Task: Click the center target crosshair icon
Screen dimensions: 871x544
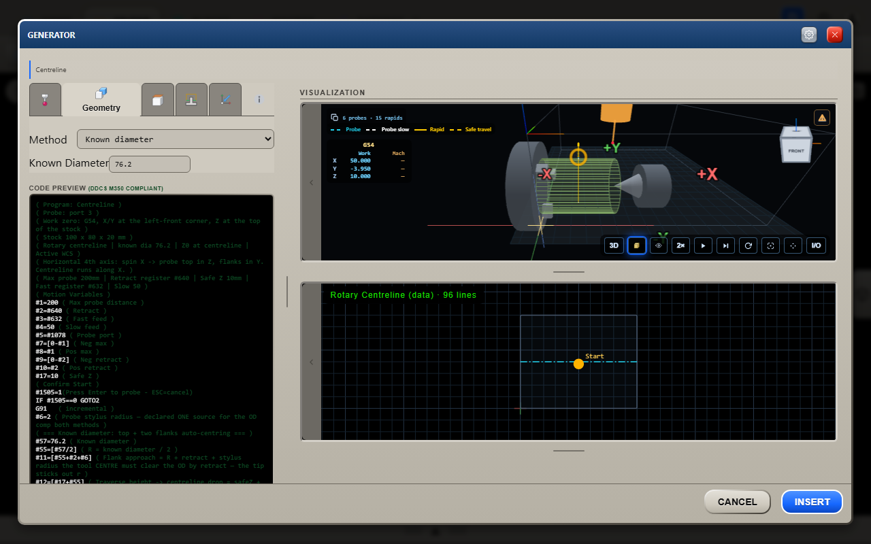Action: coord(793,245)
